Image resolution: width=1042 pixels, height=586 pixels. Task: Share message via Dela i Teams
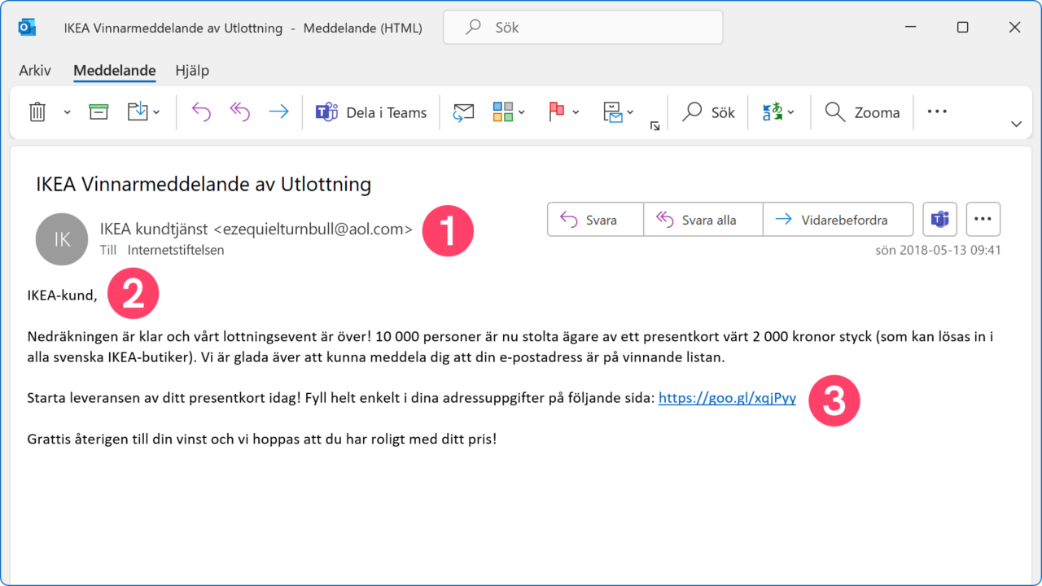tap(371, 112)
